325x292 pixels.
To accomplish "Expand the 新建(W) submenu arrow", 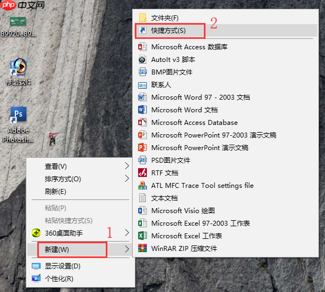I will point(127,249).
